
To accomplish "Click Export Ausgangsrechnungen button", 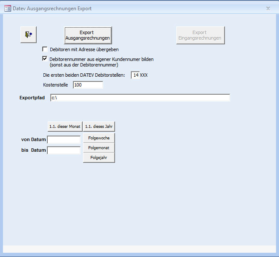I will [x=88, y=35].
